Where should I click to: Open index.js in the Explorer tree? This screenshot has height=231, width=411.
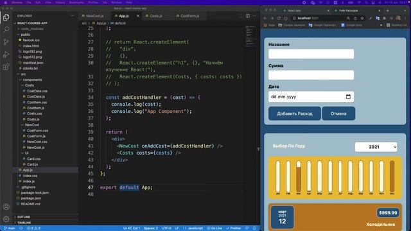coord(28,181)
